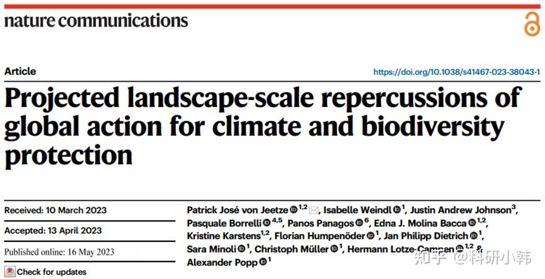Open Panos Panagos's ORCID icon
Viewport: 545px width, 279px height.
click(x=359, y=223)
